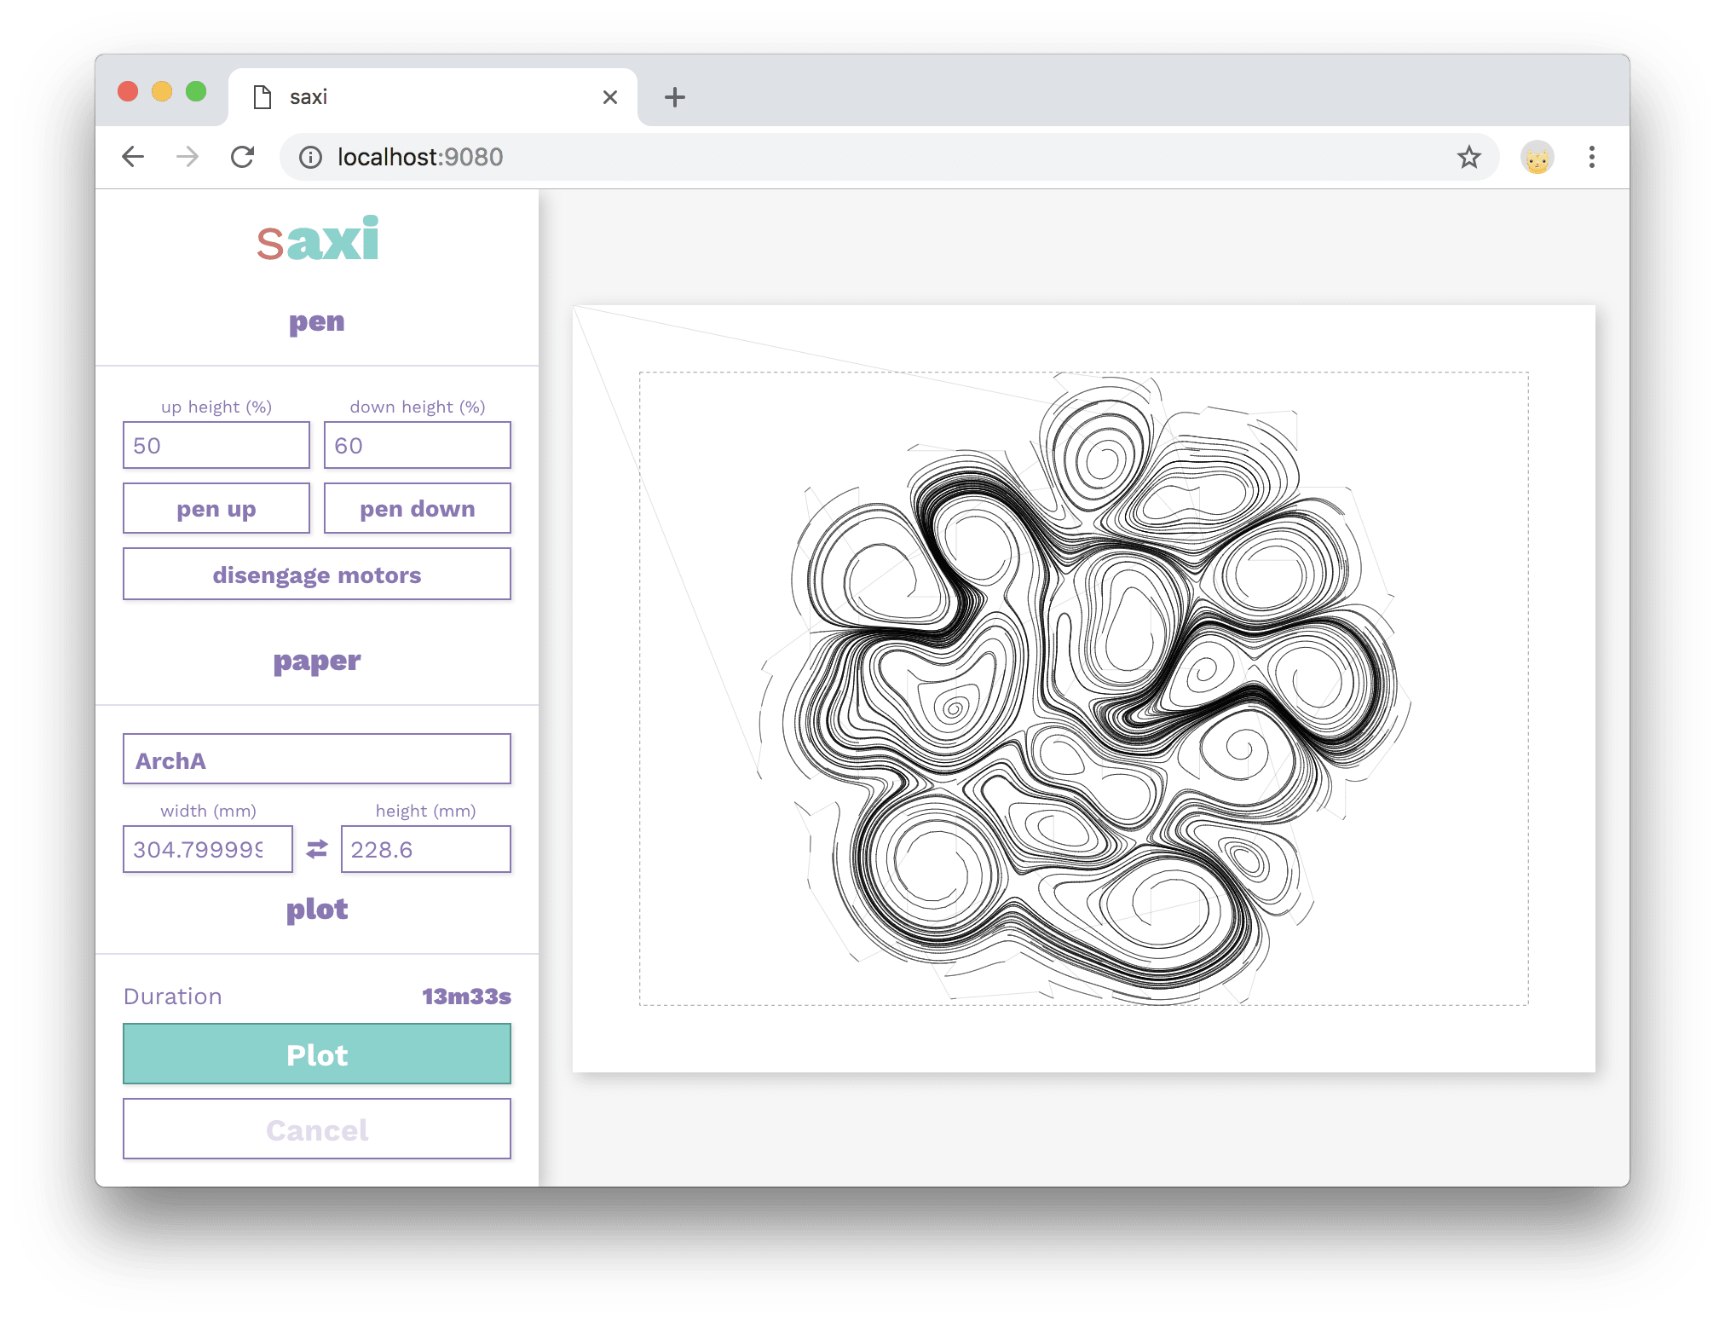The height and width of the screenshot is (1323, 1725).
Task: Edit the paper width in millimeters
Action: pos(207,849)
